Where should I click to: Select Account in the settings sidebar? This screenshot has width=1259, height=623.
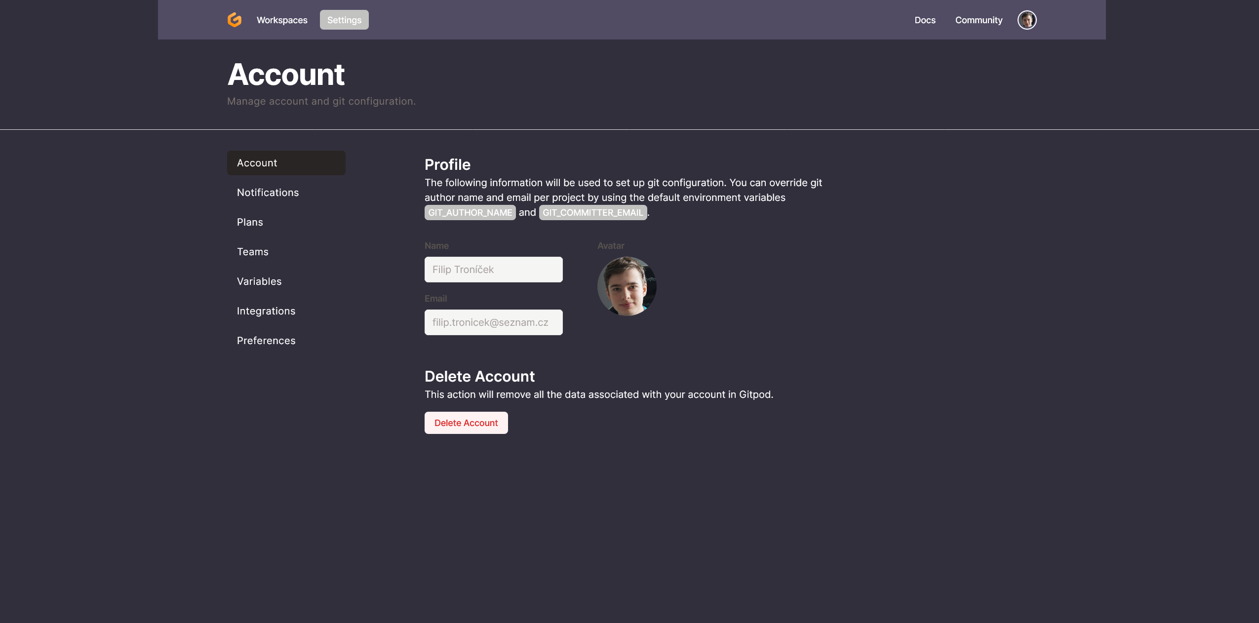click(257, 163)
